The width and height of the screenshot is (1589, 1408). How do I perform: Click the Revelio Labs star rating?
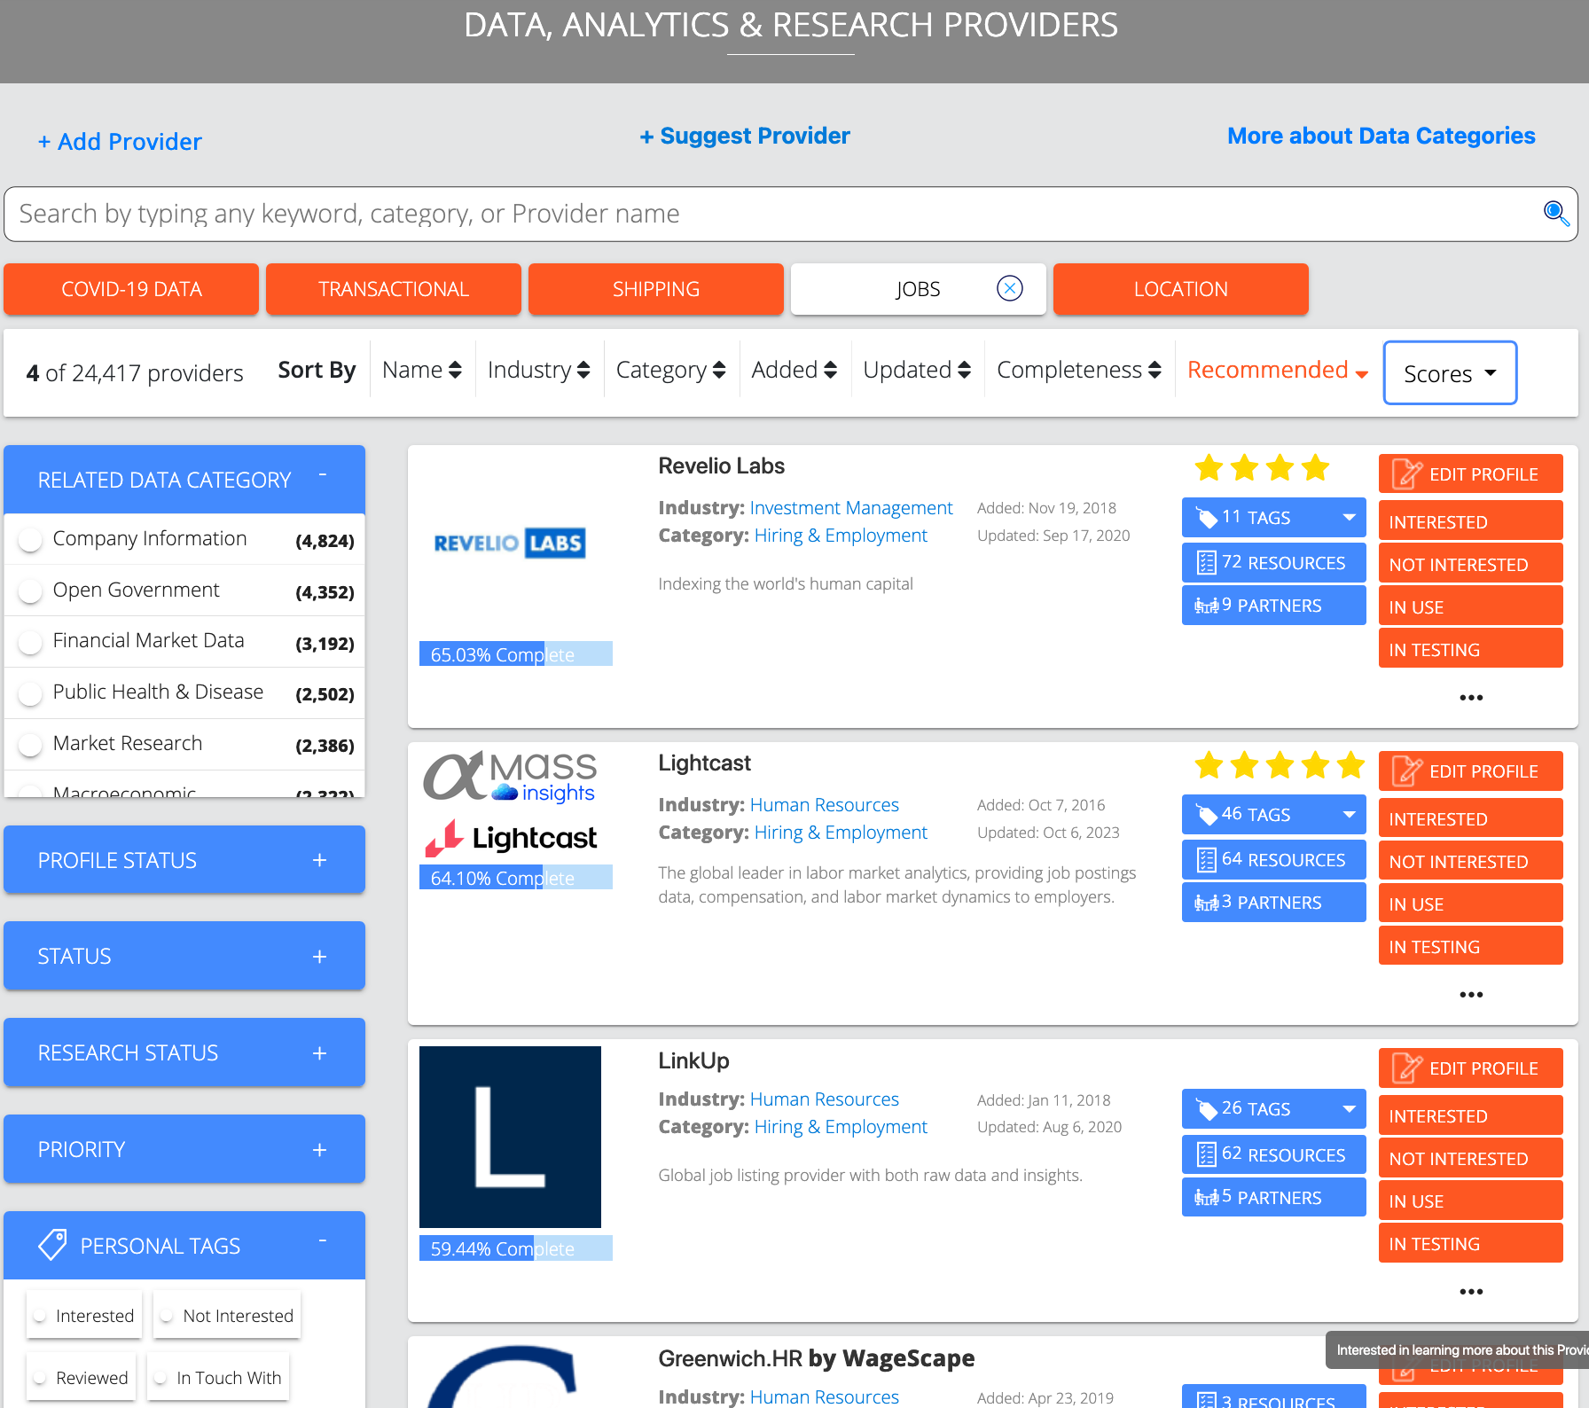[1262, 467]
